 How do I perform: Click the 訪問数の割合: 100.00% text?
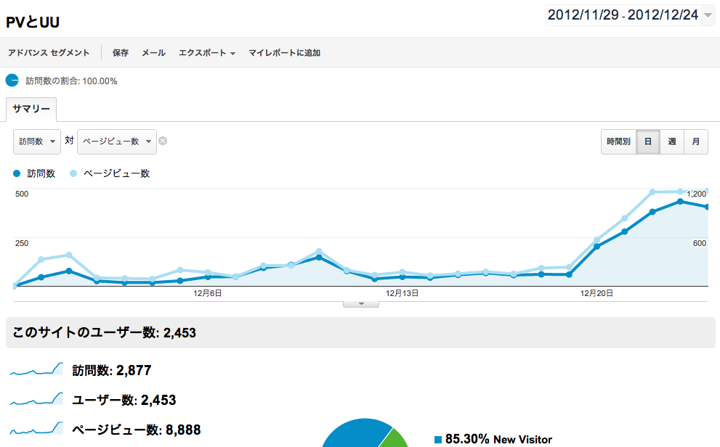tap(72, 81)
